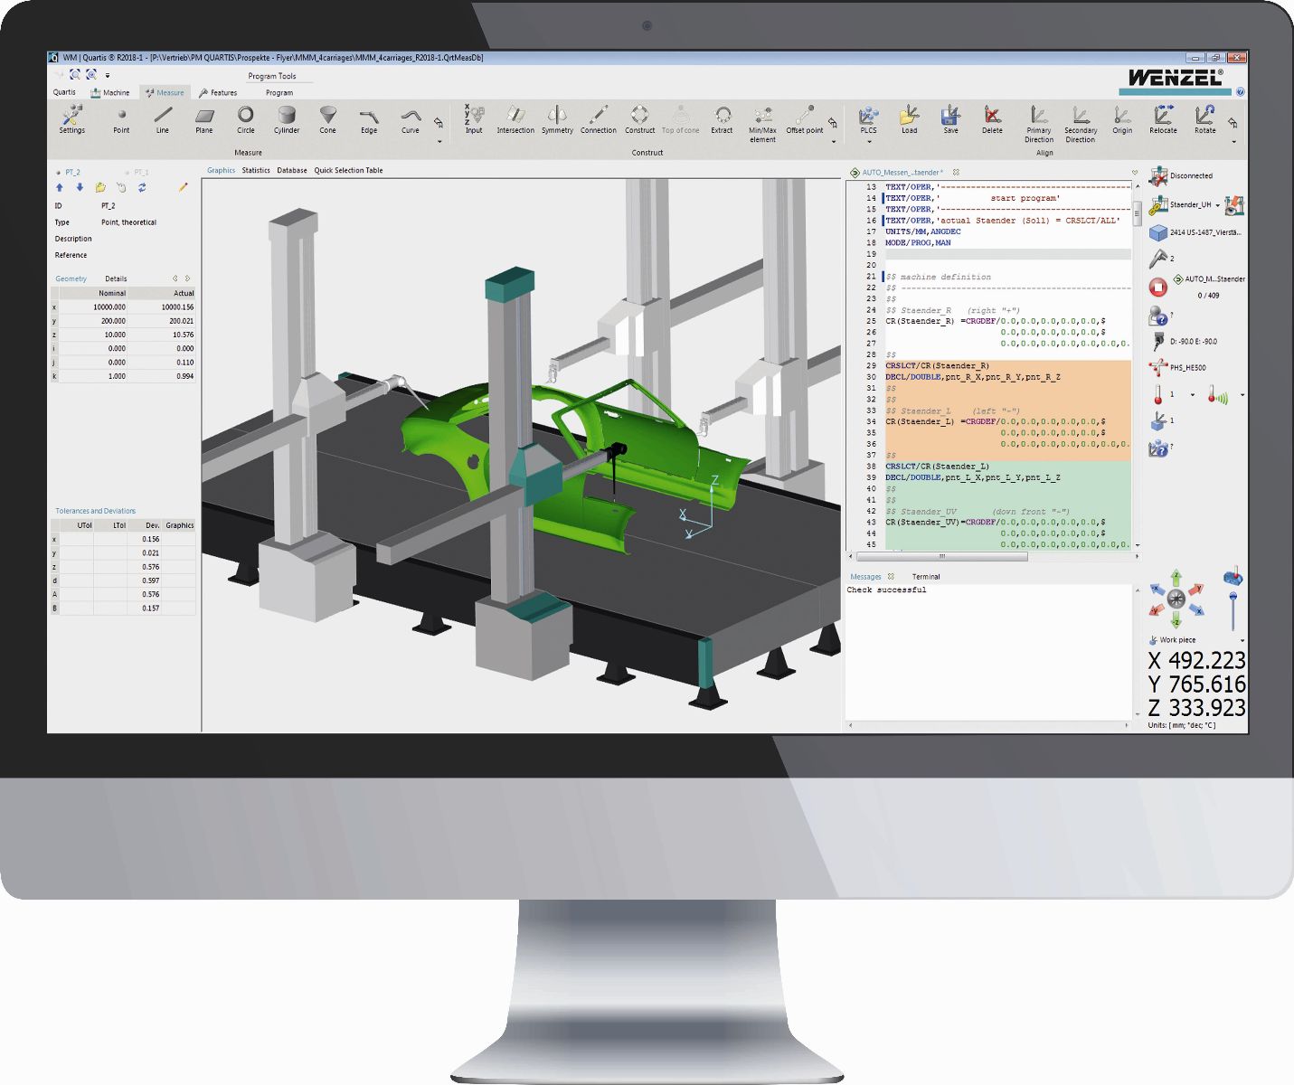
Task: Click the Plane measure tool
Action: (204, 119)
